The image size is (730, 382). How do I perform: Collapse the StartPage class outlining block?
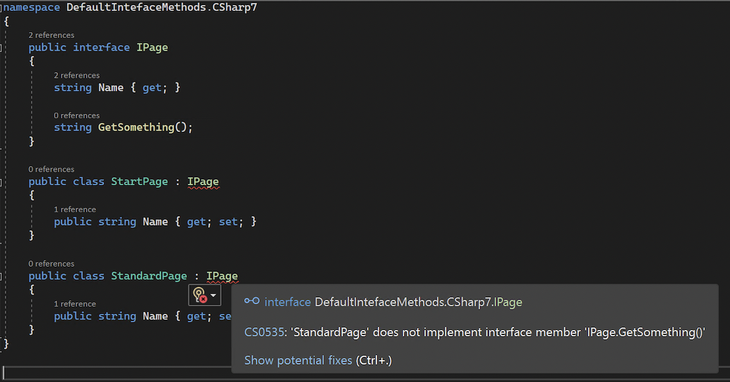[x=1, y=182]
